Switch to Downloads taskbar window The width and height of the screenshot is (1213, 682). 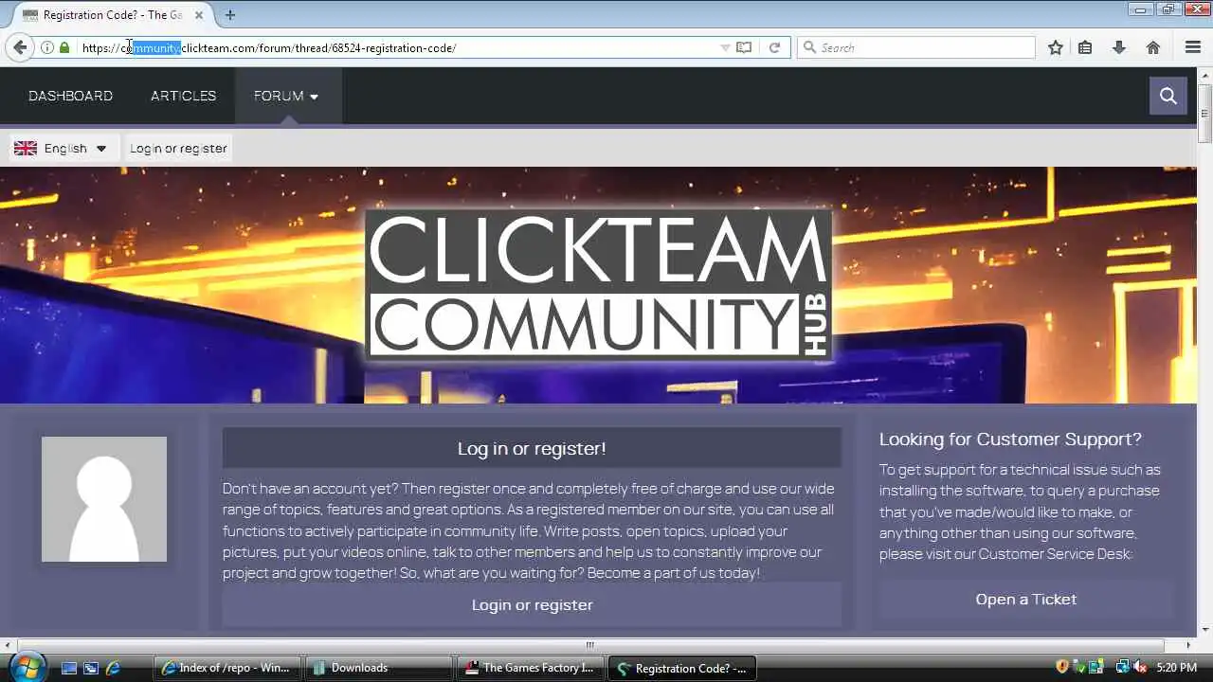click(x=378, y=668)
